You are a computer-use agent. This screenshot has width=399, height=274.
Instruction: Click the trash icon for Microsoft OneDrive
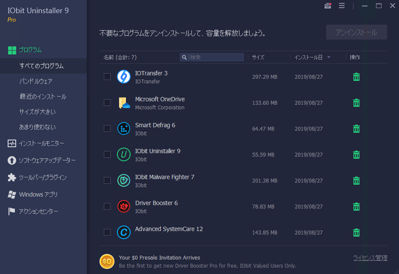[x=356, y=103]
